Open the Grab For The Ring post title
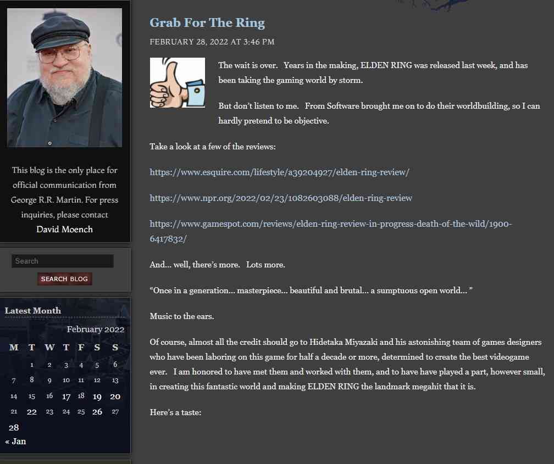 207,23
